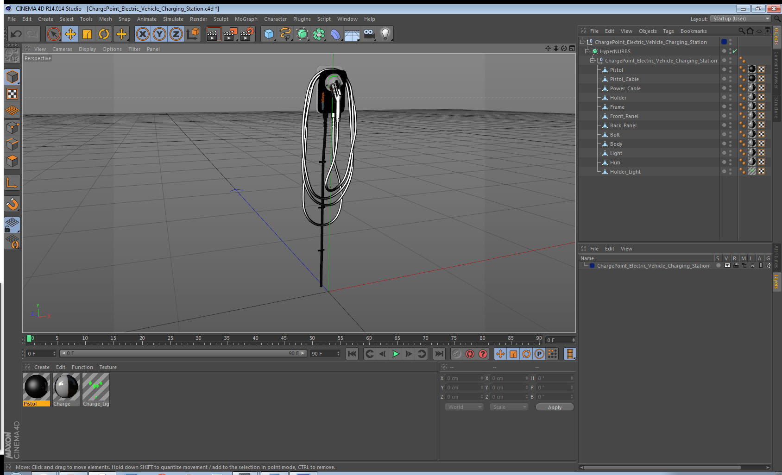Select the Charge_Lig material swatch
Image resolution: width=782 pixels, height=475 pixels.
pos(96,389)
